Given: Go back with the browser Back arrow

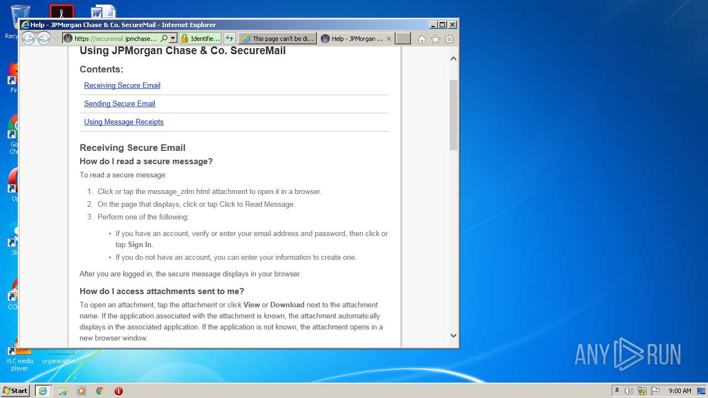Looking at the screenshot, I should tap(28, 38).
